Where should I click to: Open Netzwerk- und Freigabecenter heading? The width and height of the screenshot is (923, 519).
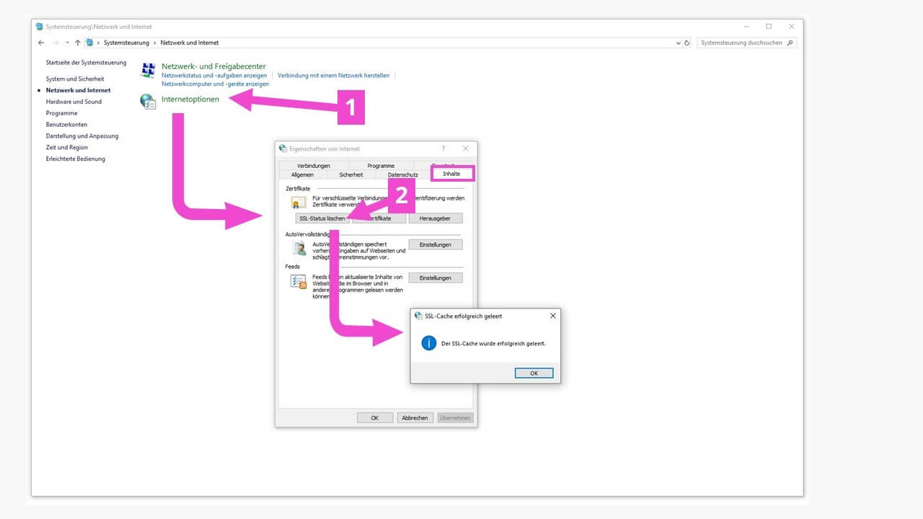[x=213, y=66]
